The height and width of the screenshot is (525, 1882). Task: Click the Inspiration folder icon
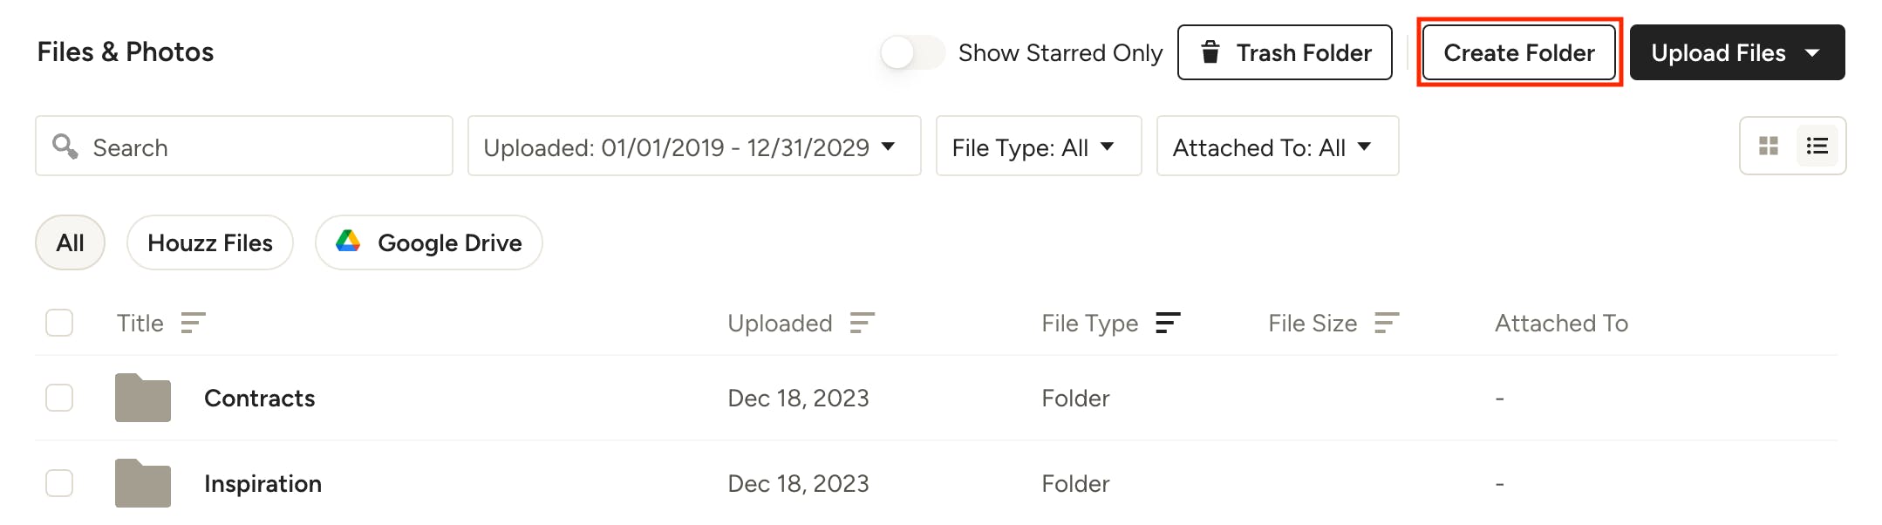[143, 483]
